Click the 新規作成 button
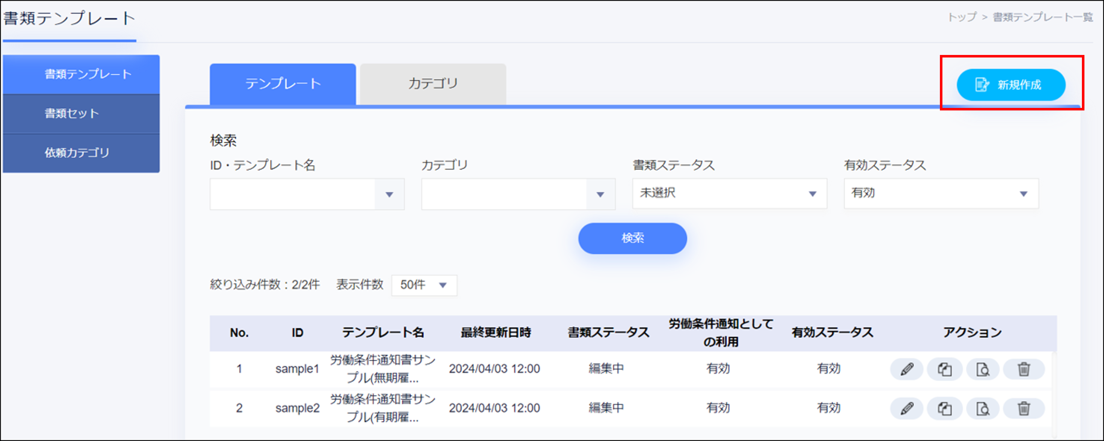The width and height of the screenshot is (1104, 441). click(1011, 85)
